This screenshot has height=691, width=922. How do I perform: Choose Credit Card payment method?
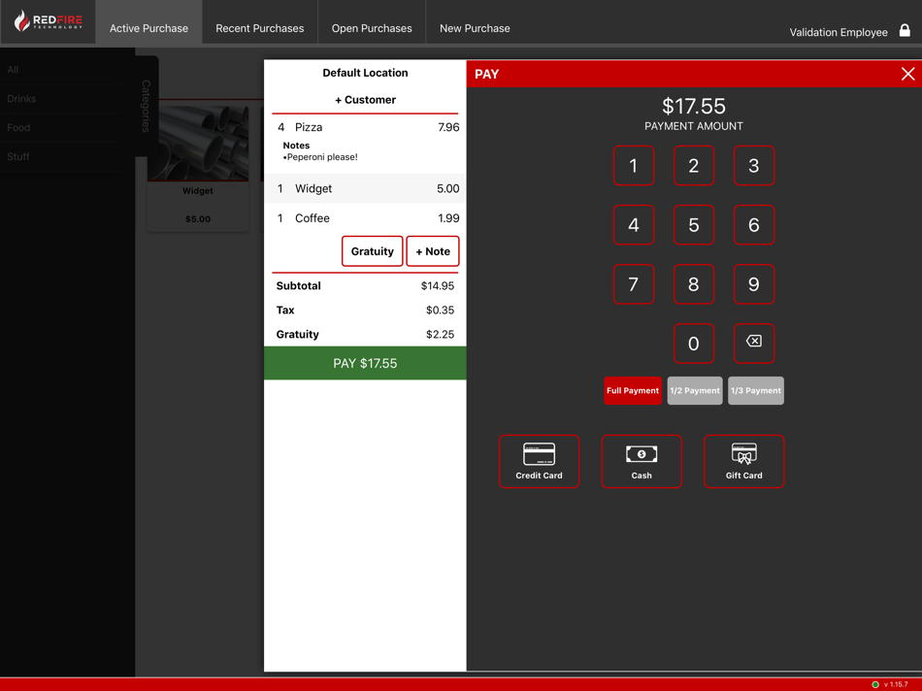[x=539, y=461]
